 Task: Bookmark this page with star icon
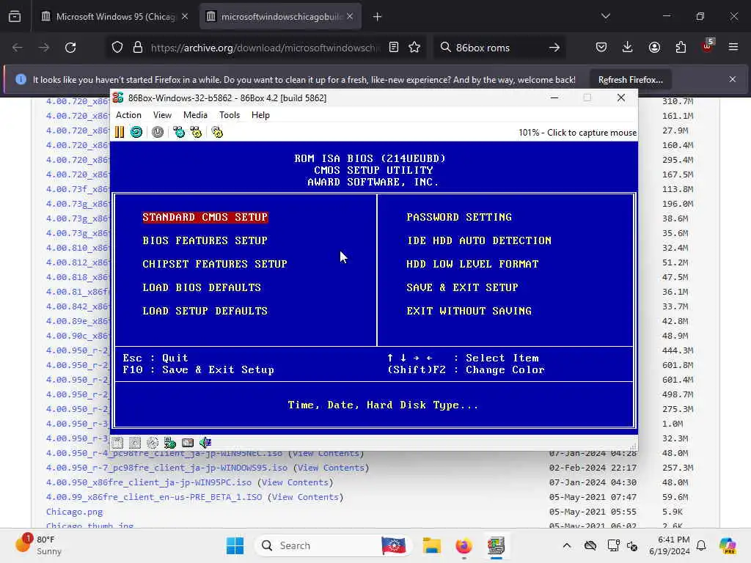click(x=415, y=48)
